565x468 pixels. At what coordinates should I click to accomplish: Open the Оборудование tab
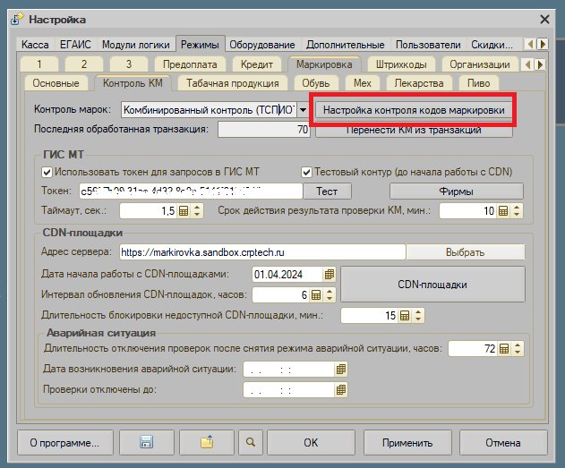pos(262,45)
